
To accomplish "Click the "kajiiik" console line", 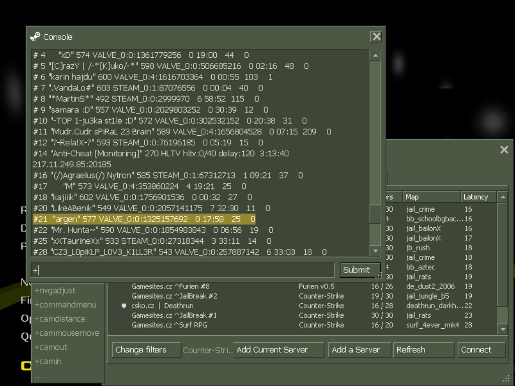I will [142, 197].
